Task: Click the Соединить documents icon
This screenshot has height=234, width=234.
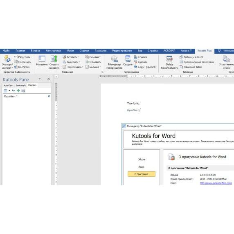Action: (16, 62)
